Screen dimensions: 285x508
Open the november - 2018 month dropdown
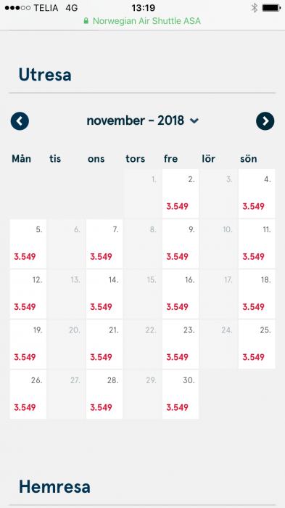coord(142,120)
